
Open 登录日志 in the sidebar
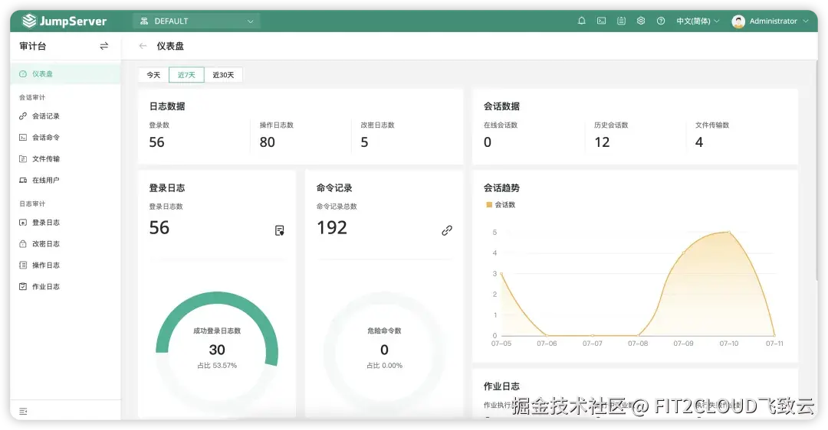click(65, 223)
